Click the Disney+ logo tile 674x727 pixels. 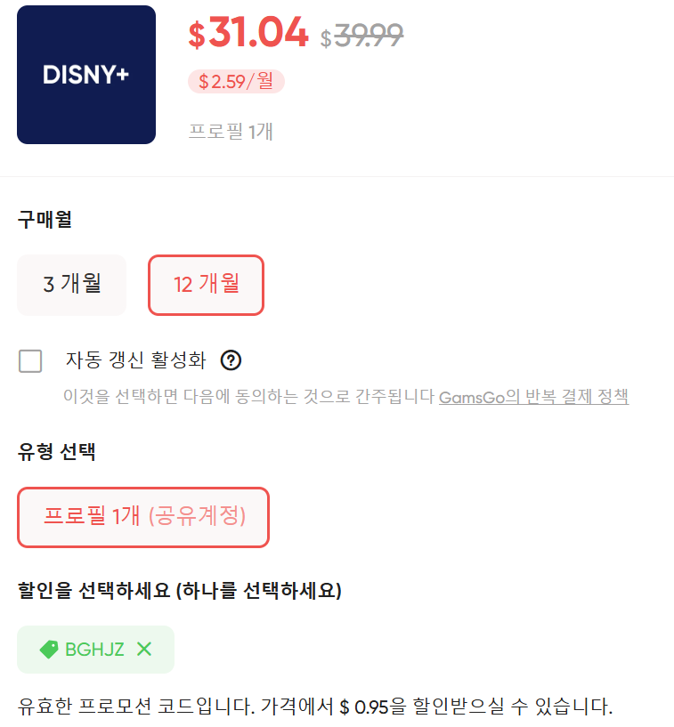pyautogui.click(x=85, y=74)
